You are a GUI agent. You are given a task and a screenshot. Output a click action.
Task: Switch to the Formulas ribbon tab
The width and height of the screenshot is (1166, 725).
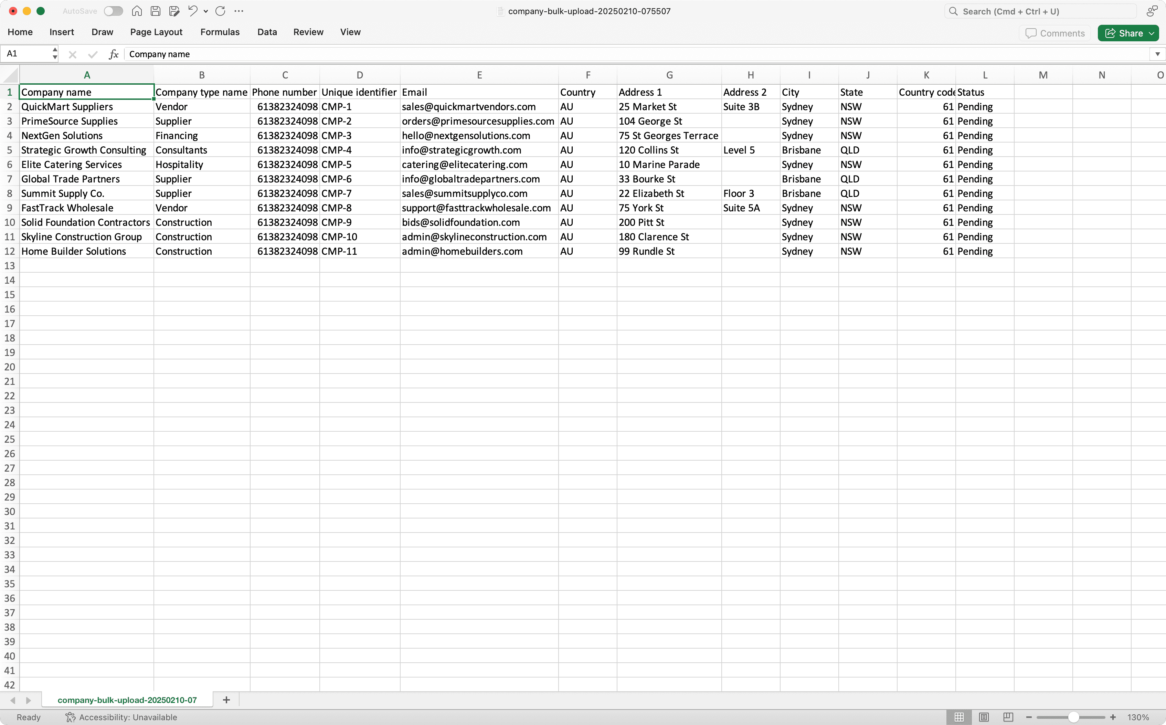pyautogui.click(x=220, y=32)
